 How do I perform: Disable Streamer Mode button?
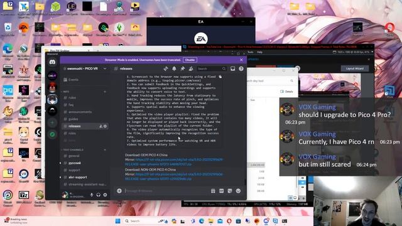[x=190, y=60]
